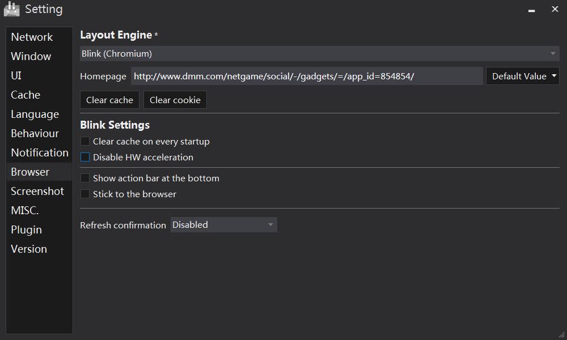Click the window resize grip
This screenshot has height=340, width=567.
pyautogui.click(x=561, y=334)
